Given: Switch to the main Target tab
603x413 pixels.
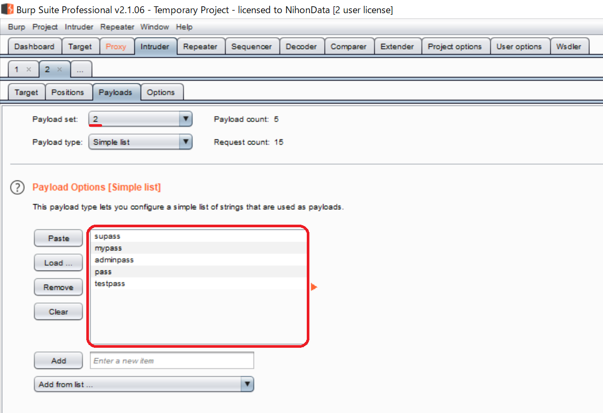Looking at the screenshot, I should coord(80,46).
